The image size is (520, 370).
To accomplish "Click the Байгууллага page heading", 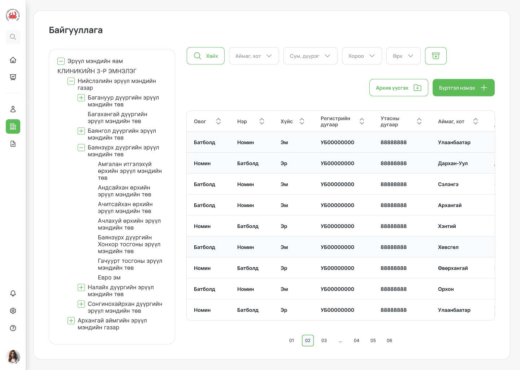I will pos(76,30).
